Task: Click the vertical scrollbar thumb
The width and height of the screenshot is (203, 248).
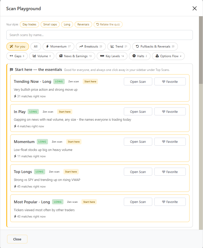Action: (x=201, y=50)
